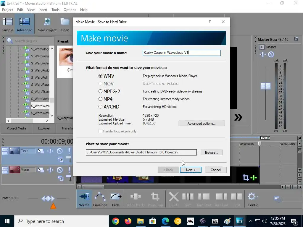This screenshot has width=303, height=227.
Task: Click the dialog help question mark
Action: click(x=210, y=22)
